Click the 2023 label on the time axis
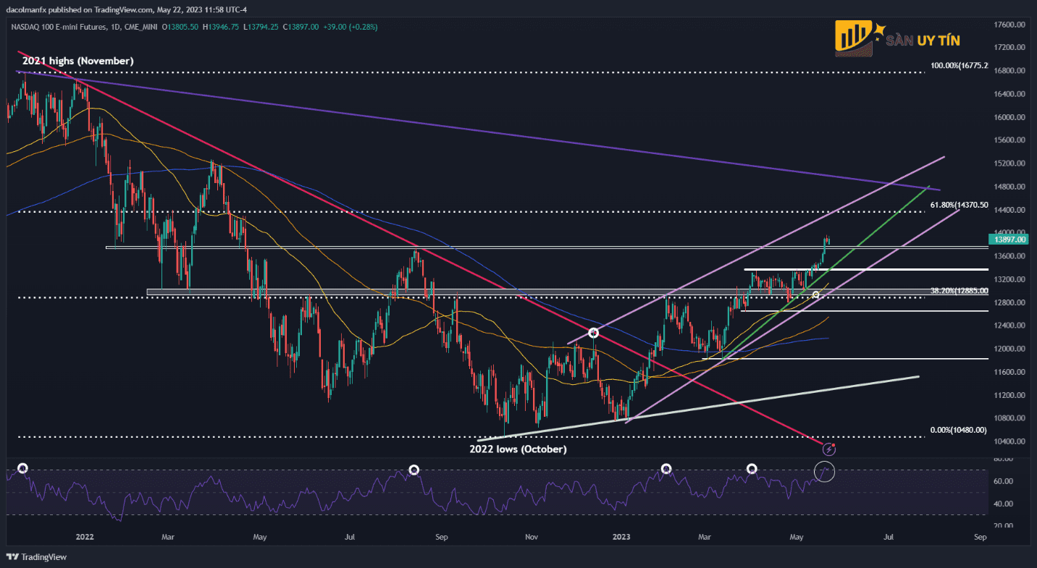The width and height of the screenshot is (1037, 568). click(622, 538)
